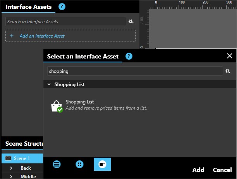Select Scene 1 in the scene tree

pyautogui.click(x=22, y=158)
